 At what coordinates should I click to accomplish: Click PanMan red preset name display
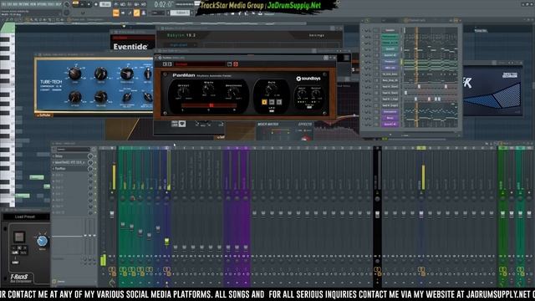tap(200, 64)
